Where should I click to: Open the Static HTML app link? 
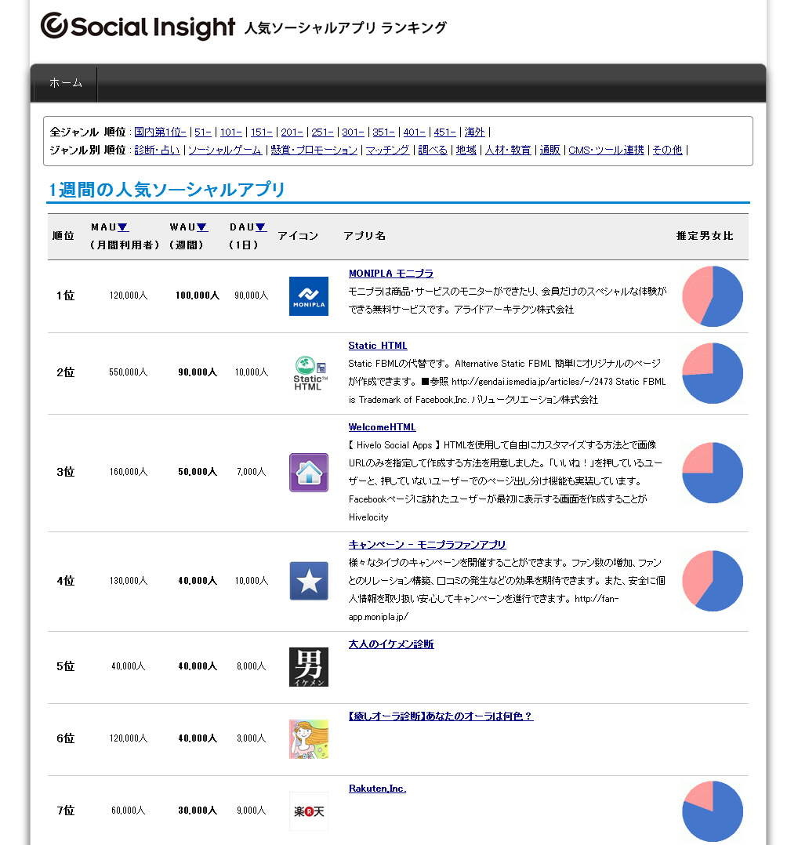click(378, 346)
